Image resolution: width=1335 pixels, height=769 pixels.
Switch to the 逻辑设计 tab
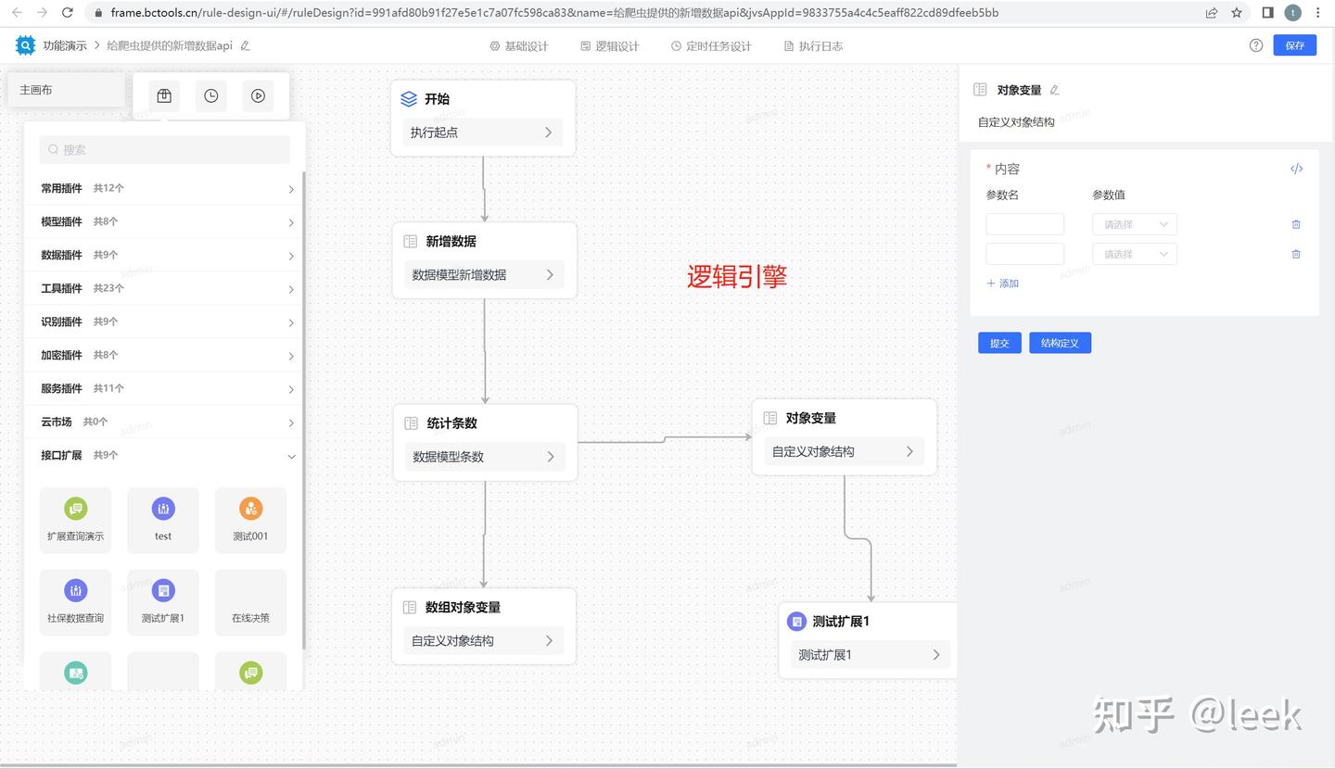point(609,44)
